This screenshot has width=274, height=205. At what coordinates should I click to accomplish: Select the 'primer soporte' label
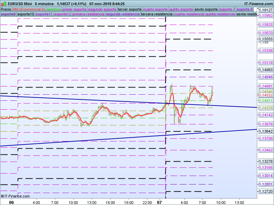(74, 9)
